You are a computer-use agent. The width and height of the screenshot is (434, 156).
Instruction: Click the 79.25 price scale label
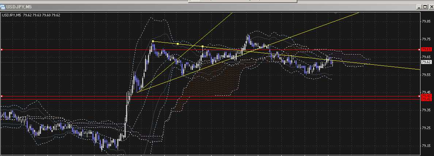point(425,128)
